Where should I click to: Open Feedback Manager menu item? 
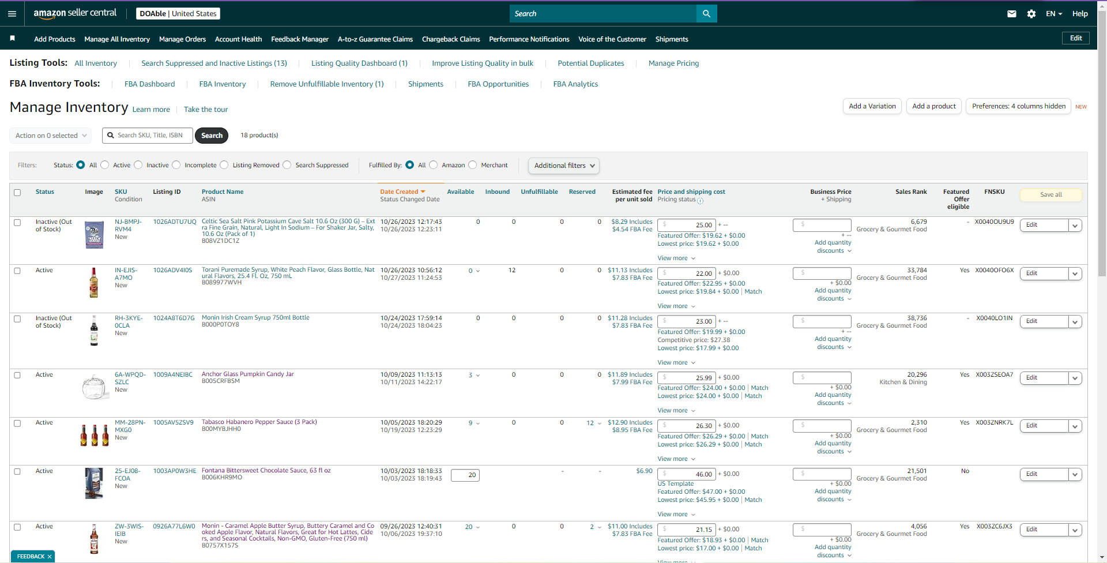[300, 39]
